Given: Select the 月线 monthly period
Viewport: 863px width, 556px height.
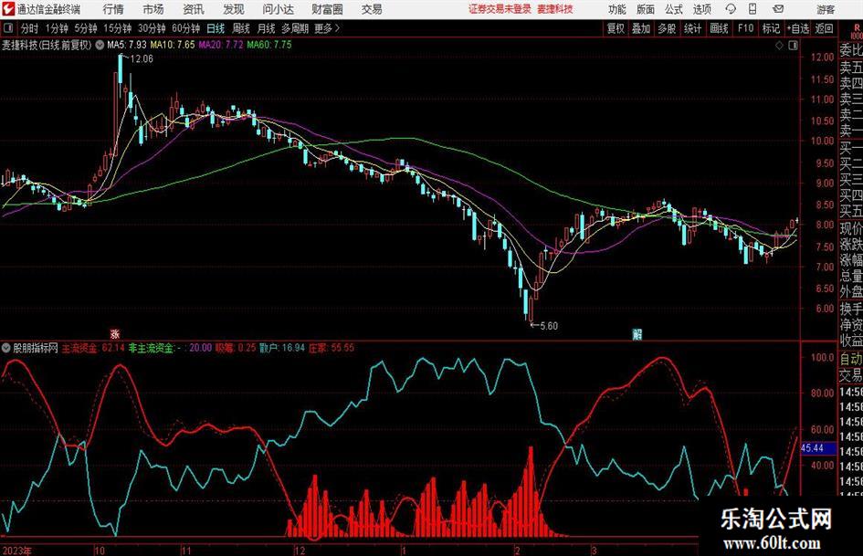Looking at the screenshot, I should (266, 28).
